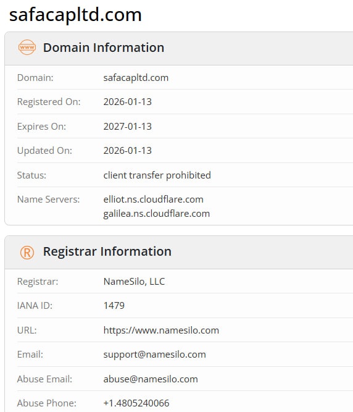
Task: Click the registrar name NameSilo, LLC
Action: 134,282
